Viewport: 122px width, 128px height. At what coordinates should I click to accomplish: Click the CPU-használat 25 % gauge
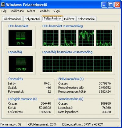[x=20, y=38]
